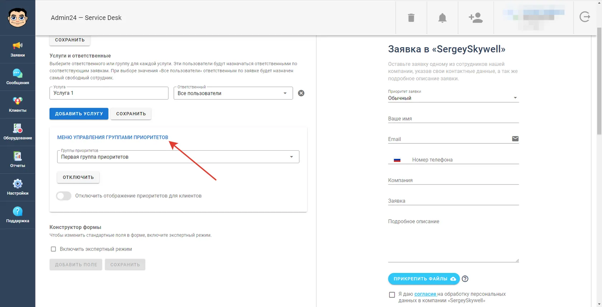602x307 pixels.
Task: Check the personal data consent checkbox
Action: pos(392,295)
